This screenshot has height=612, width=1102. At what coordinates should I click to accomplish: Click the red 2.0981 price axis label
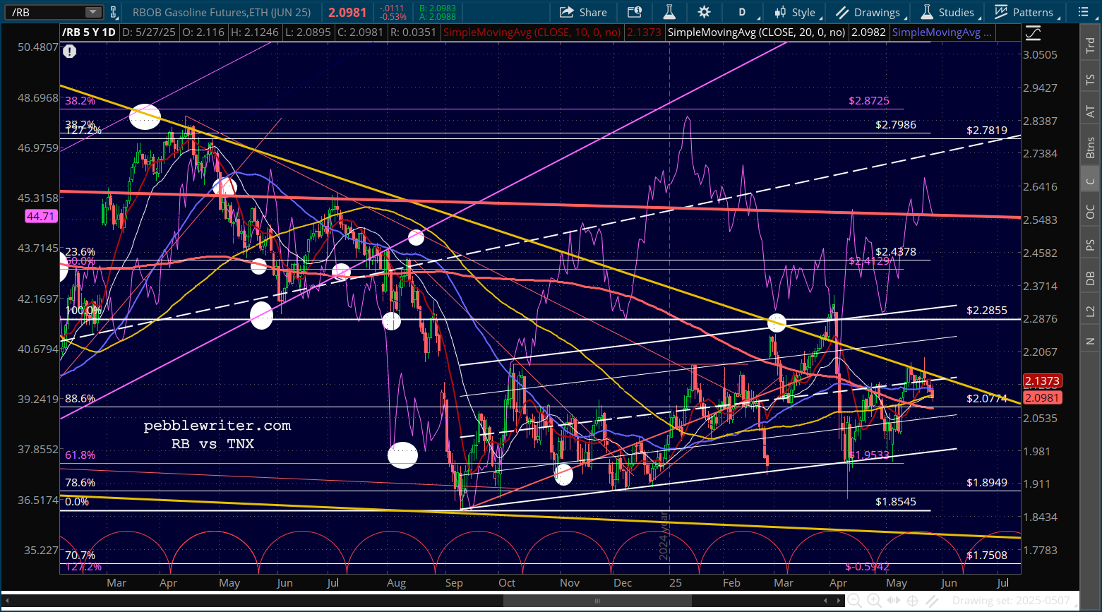pyautogui.click(x=1041, y=397)
